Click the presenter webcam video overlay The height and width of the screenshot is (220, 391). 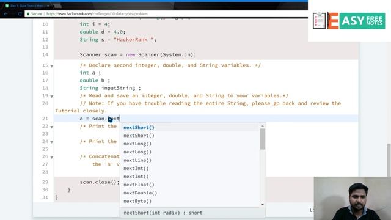pos(352,198)
